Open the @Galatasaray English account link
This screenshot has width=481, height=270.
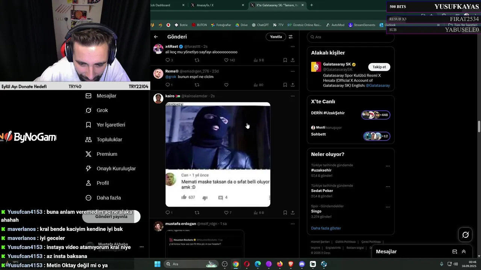click(378, 85)
